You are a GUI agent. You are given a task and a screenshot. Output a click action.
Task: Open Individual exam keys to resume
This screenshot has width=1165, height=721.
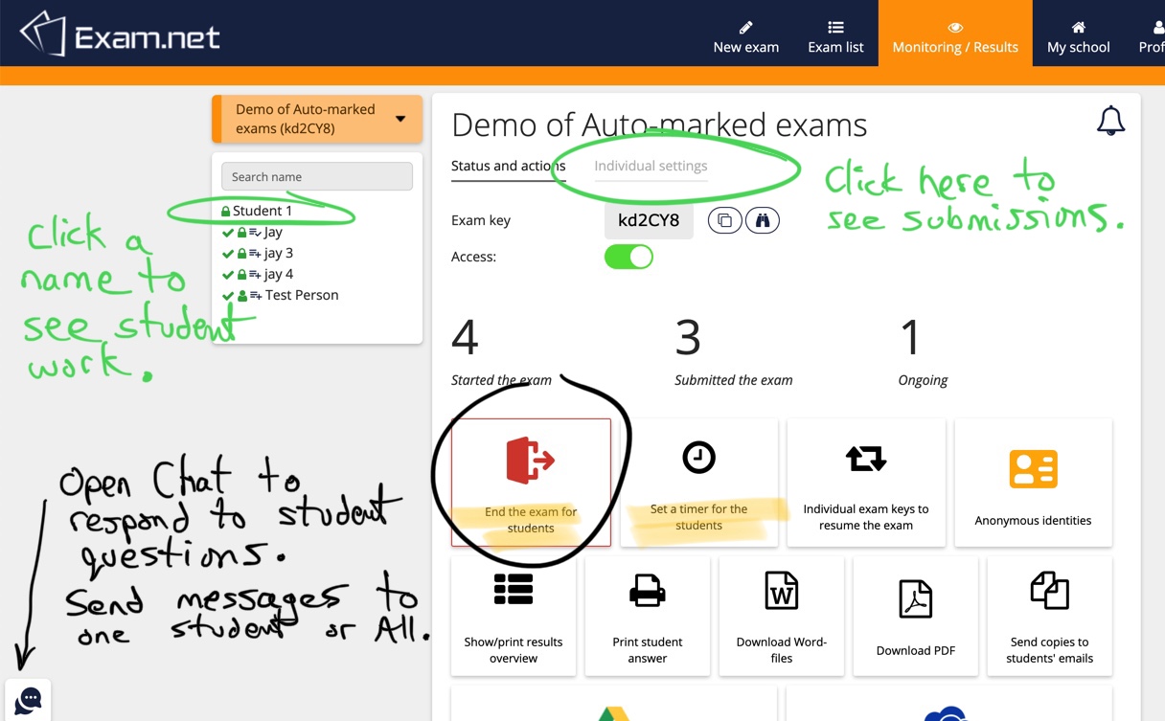click(865, 483)
